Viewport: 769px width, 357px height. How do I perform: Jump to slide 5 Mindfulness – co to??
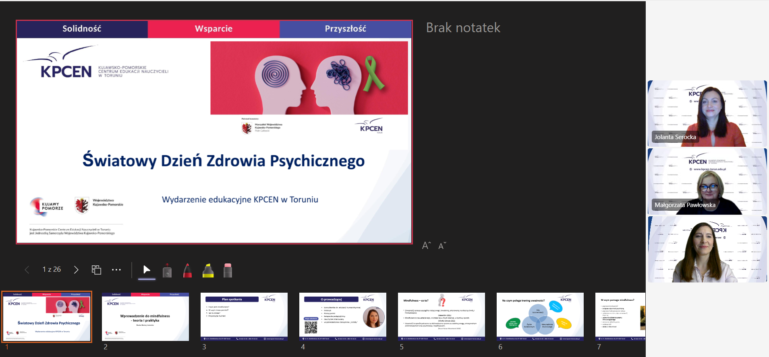pyautogui.click(x=442, y=317)
